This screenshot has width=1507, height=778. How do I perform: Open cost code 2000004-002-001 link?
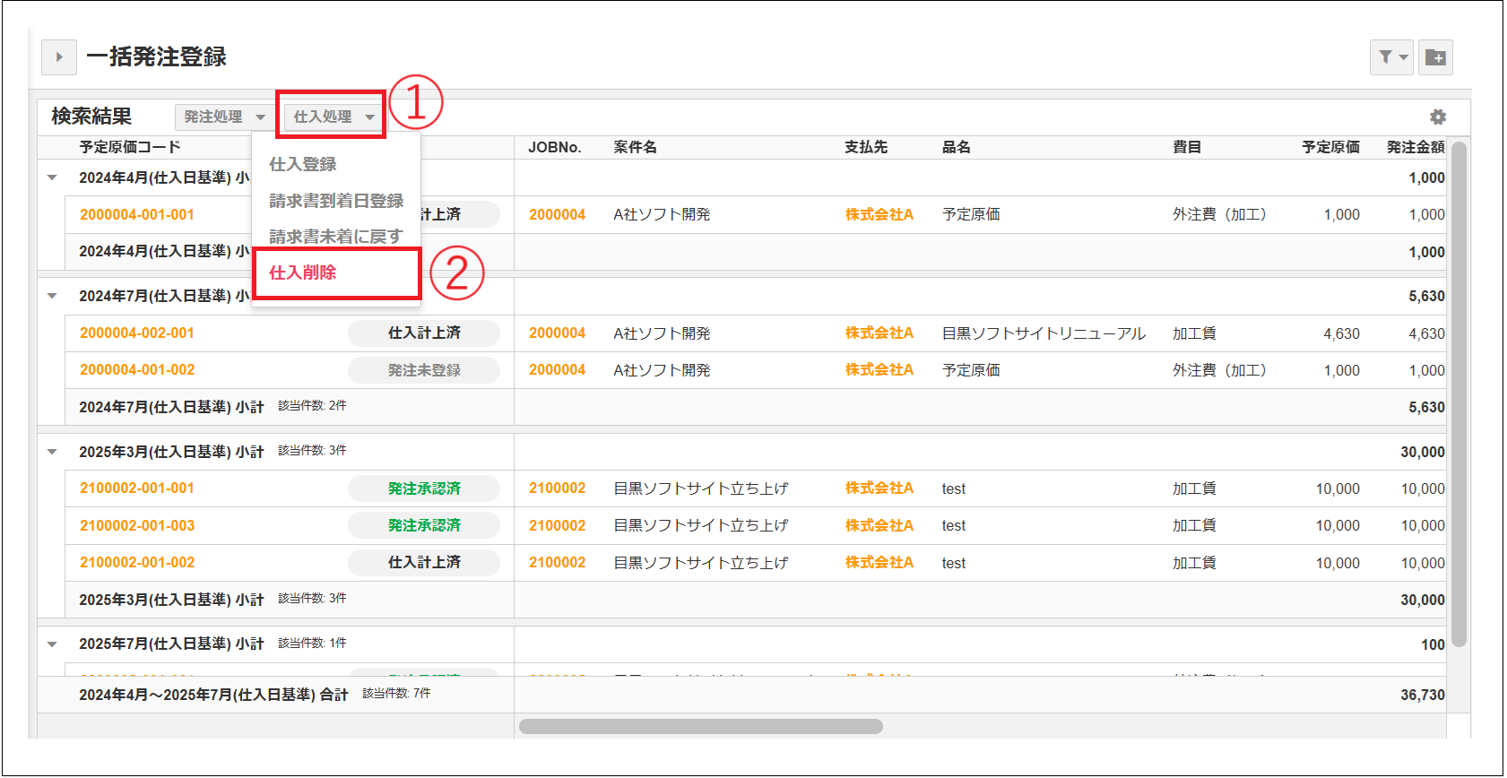click(x=137, y=333)
